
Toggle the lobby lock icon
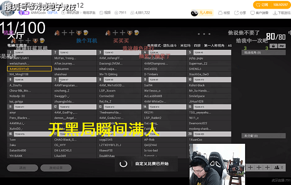point(273,46)
